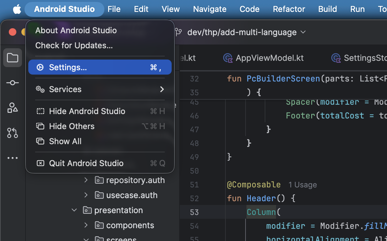Click the Apple logo menu
Screen dimensions: 387x241
pos(17,9)
